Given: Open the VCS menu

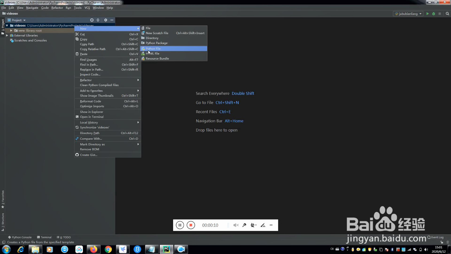Looking at the screenshot, I should (87, 8).
